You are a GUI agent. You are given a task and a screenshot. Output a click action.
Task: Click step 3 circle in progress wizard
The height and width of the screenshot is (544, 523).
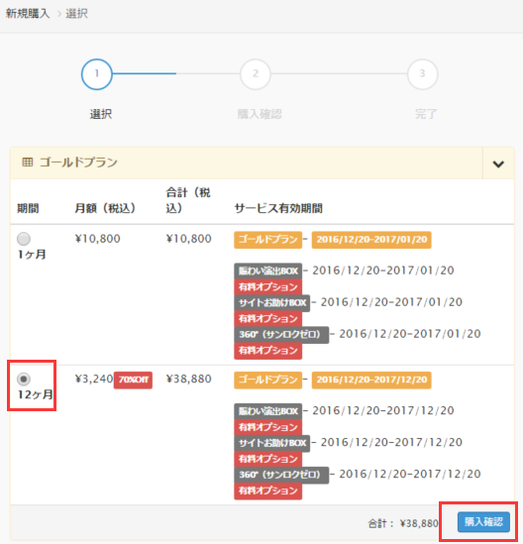pyautogui.click(x=422, y=74)
